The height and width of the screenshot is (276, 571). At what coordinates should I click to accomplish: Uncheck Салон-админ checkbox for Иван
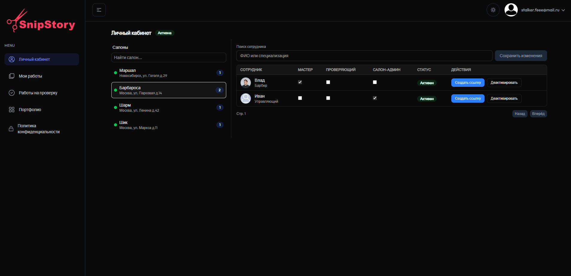pos(375,98)
